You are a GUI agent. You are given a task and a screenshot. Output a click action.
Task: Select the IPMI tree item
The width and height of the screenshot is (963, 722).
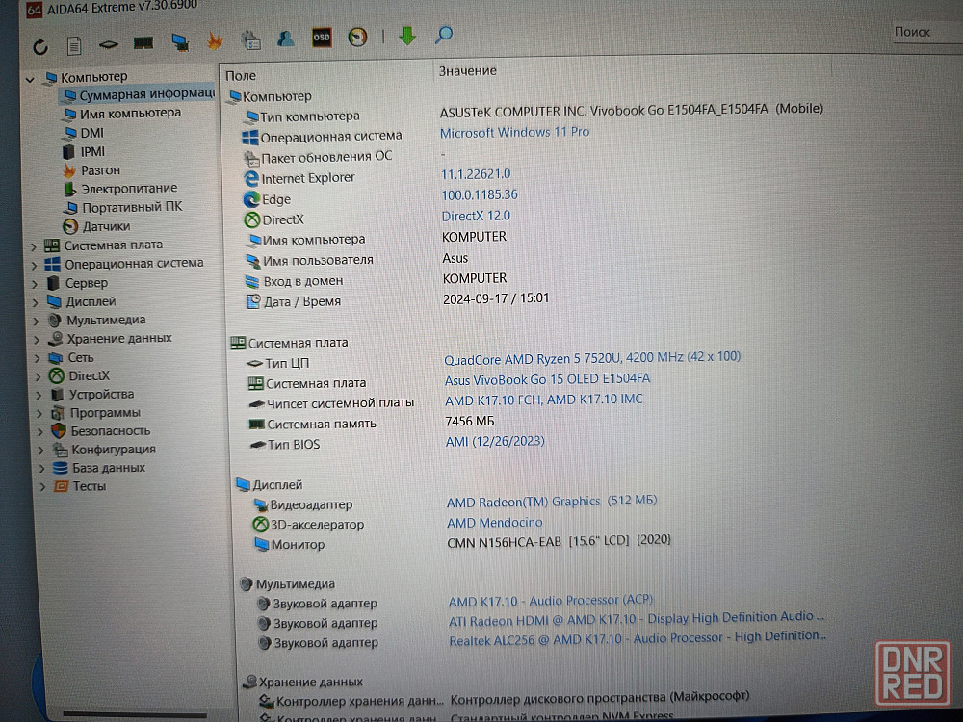point(85,152)
